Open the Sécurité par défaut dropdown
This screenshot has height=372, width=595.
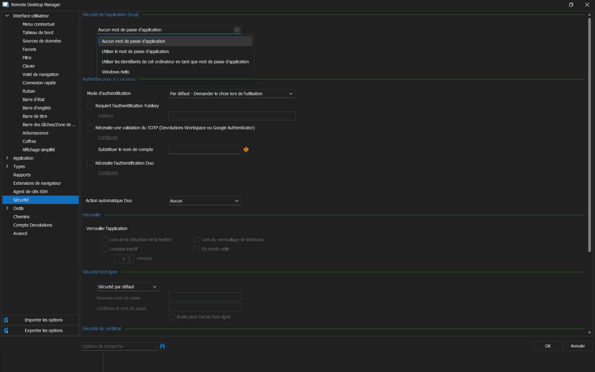coord(128,287)
